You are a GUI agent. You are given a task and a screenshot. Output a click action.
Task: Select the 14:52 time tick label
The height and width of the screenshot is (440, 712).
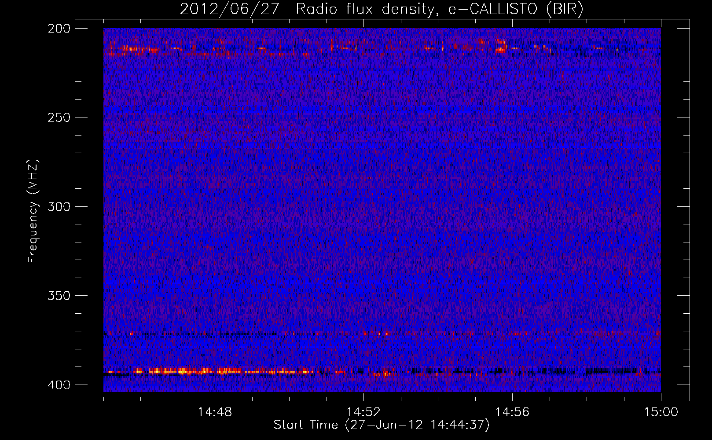tap(363, 412)
